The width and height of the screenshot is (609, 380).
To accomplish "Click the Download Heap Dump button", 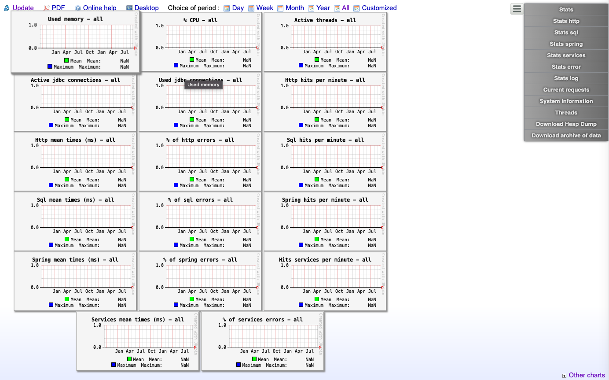I will pos(566,124).
